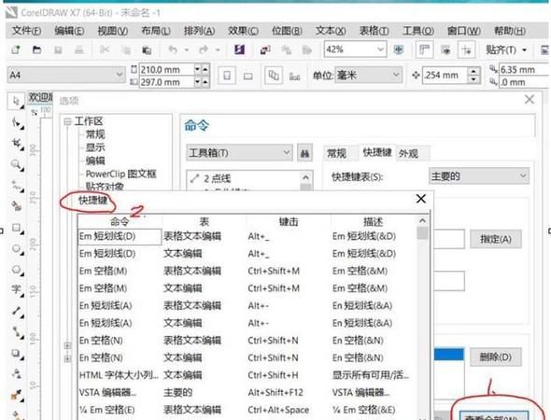
Task: Open the Undo history dropdown arrow
Action: (x=187, y=50)
